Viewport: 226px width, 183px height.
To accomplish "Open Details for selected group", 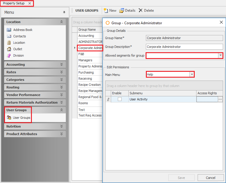I will pos(127,11).
